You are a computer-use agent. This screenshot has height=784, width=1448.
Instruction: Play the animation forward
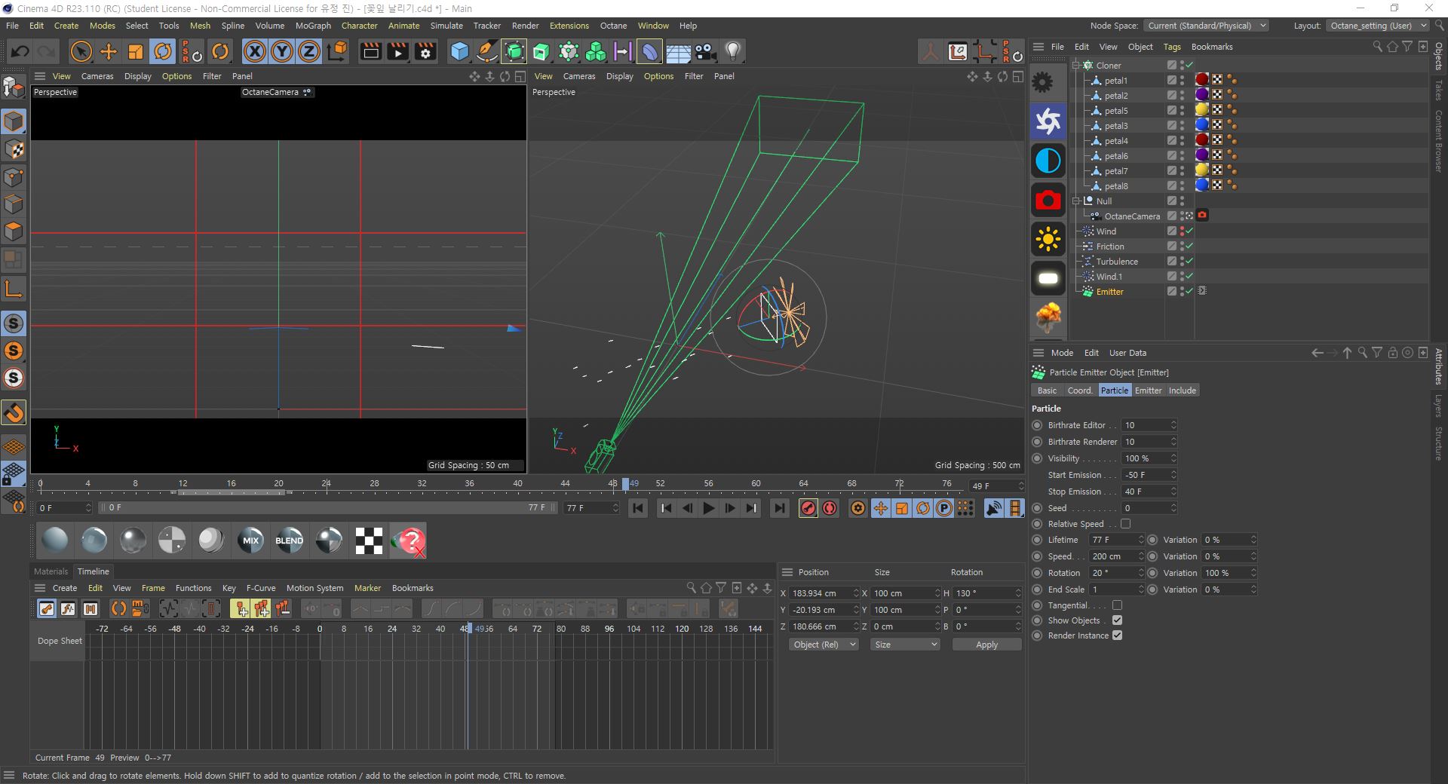pyautogui.click(x=708, y=509)
